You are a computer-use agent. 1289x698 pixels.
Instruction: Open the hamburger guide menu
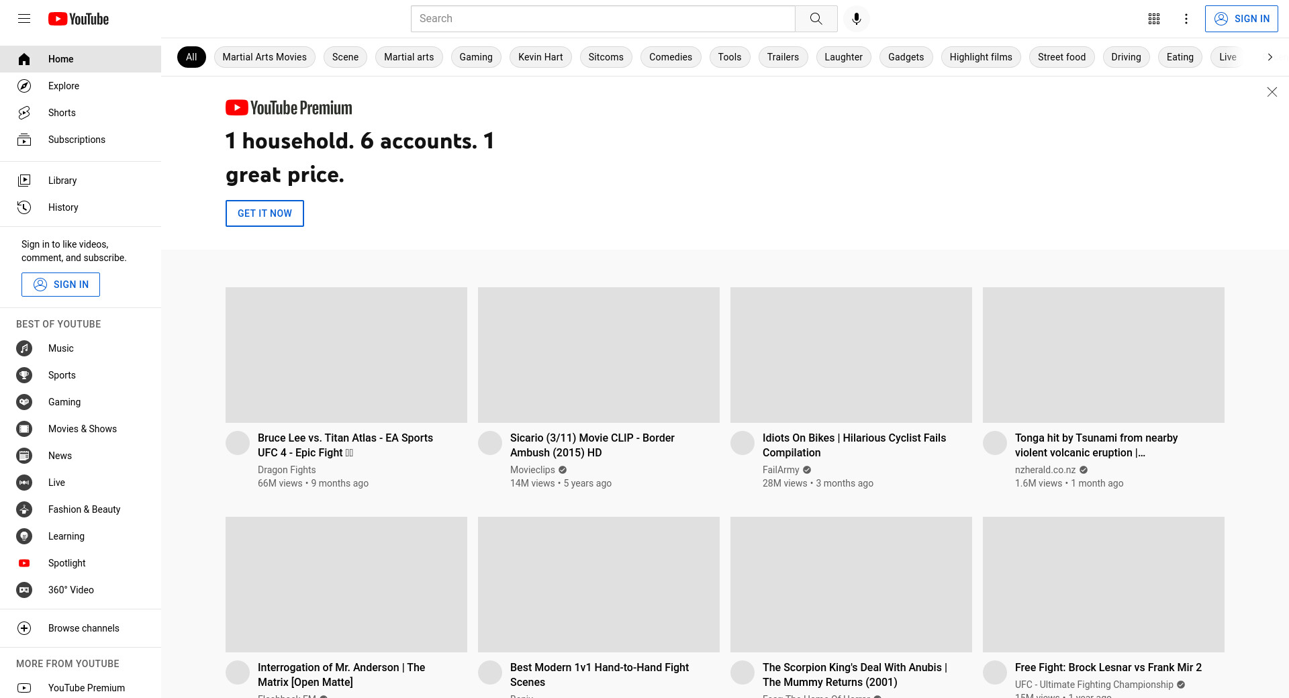click(x=24, y=19)
